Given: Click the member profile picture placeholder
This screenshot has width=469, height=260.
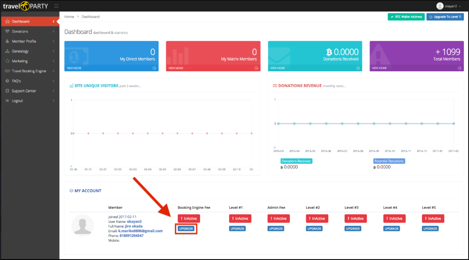Looking at the screenshot, I should (x=82, y=225).
